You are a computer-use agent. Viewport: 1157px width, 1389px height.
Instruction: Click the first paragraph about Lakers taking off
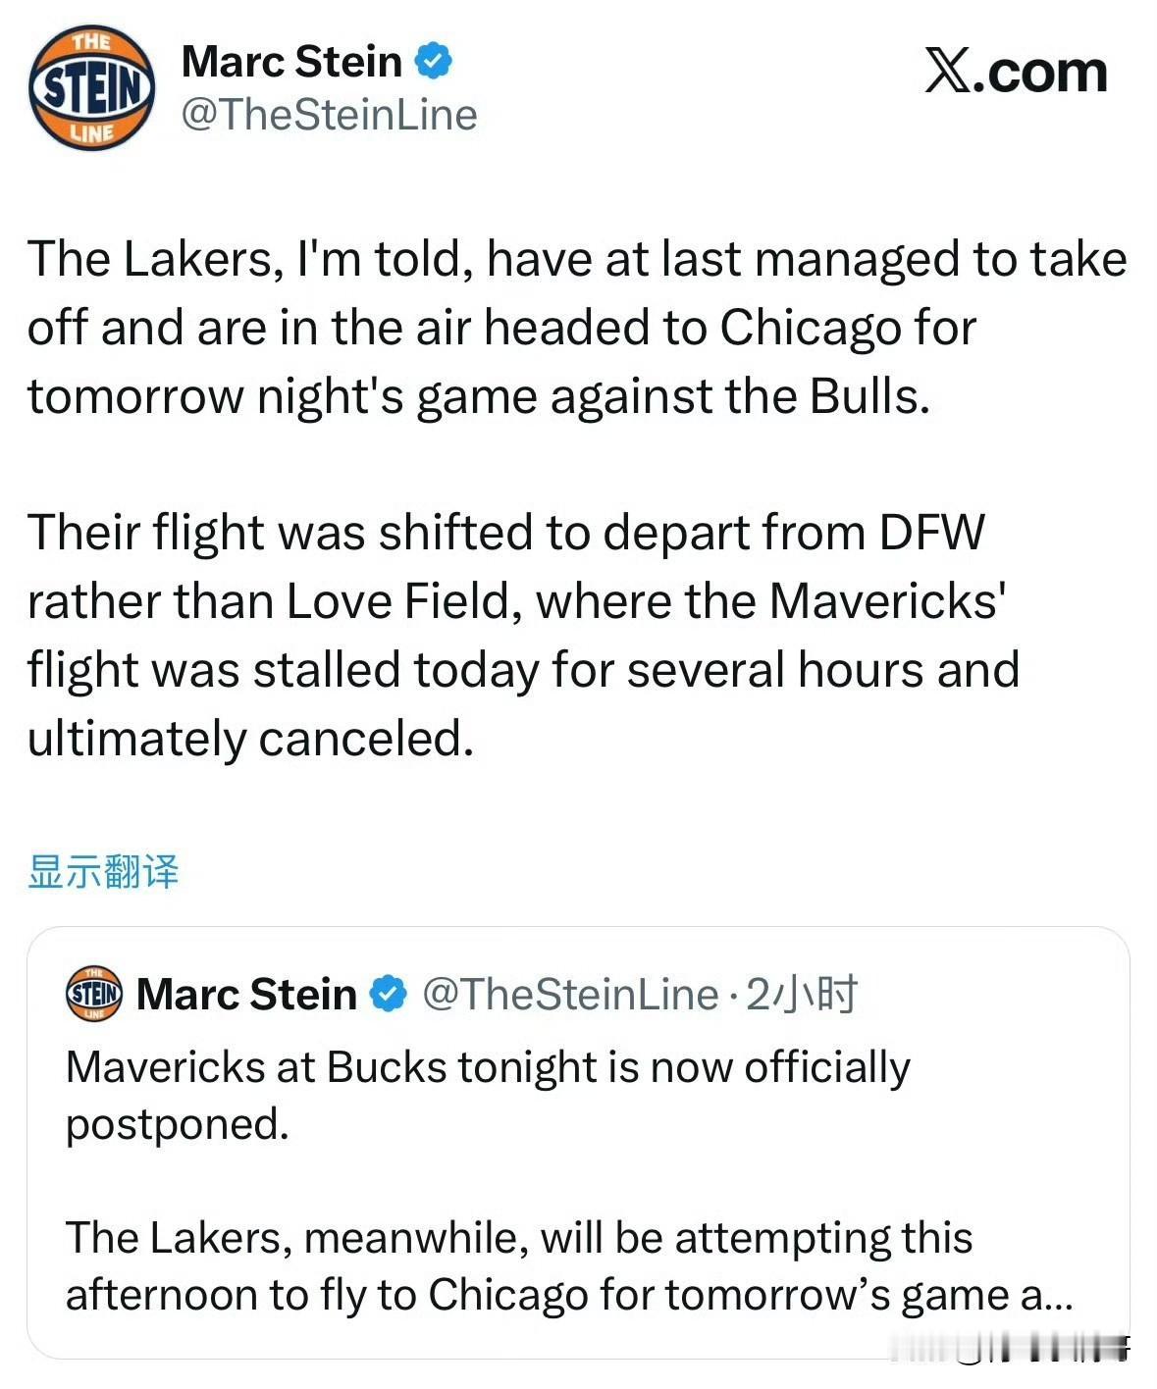(577, 327)
